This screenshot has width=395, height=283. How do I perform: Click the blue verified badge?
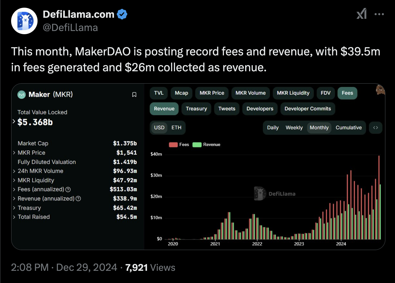coord(122,14)
